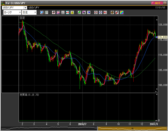
Task: Click the 日足 label inside chart
Action: pyautogui.click(x=22, y=18)
